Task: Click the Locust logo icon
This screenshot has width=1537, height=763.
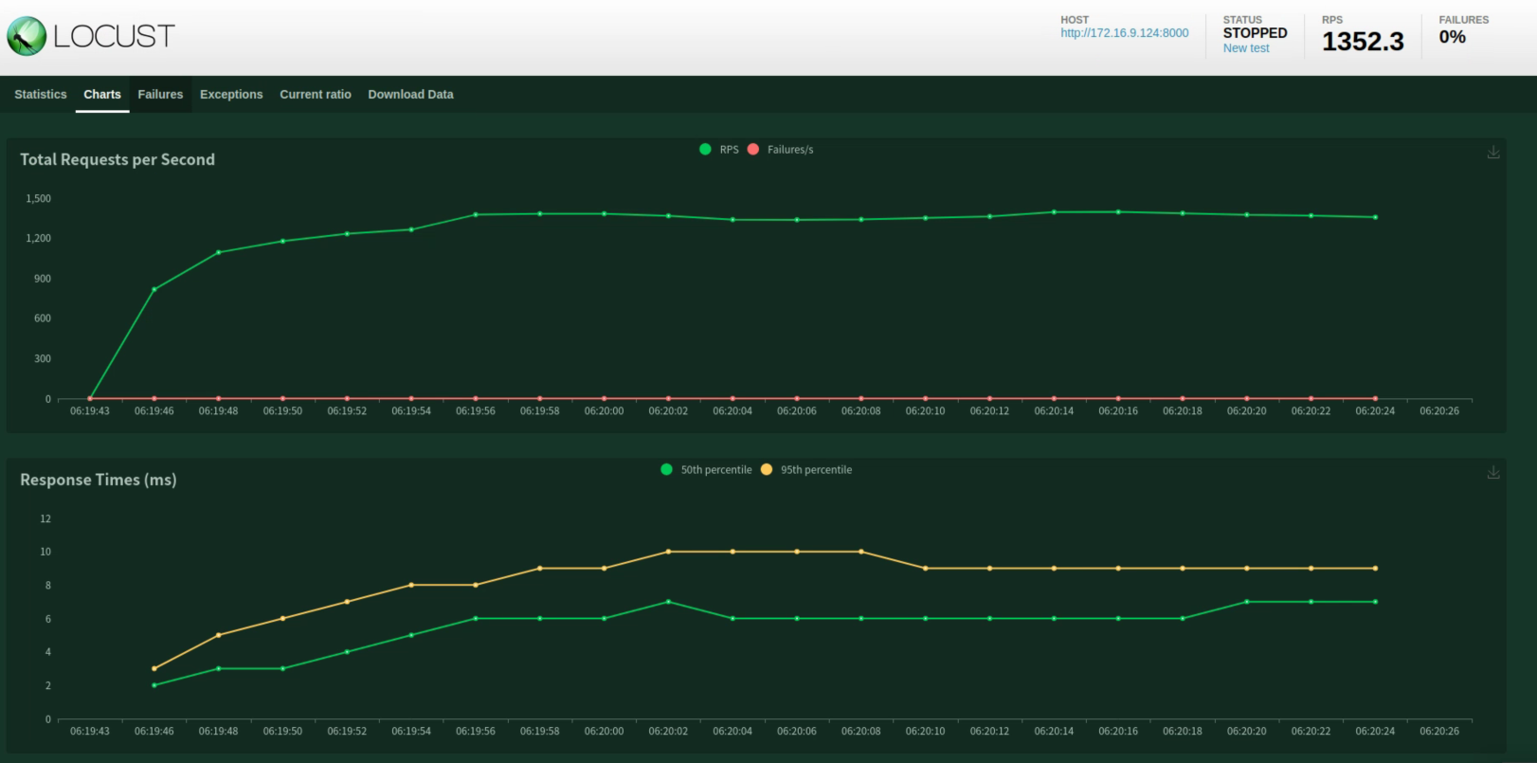Action: (x=27, y=36)
